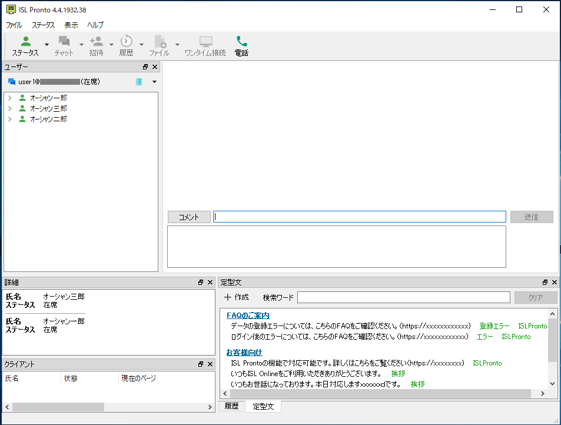Expand the オーシャン三郎 tree node
The image size is (561, 425).
10,108
